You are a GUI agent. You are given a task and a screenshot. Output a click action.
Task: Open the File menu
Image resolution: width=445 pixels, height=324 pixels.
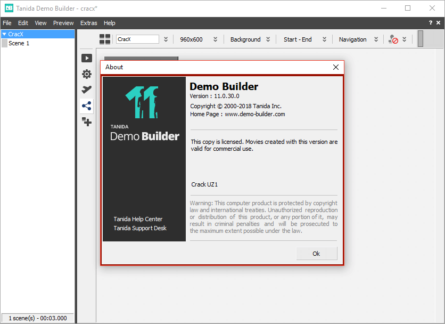7,23
